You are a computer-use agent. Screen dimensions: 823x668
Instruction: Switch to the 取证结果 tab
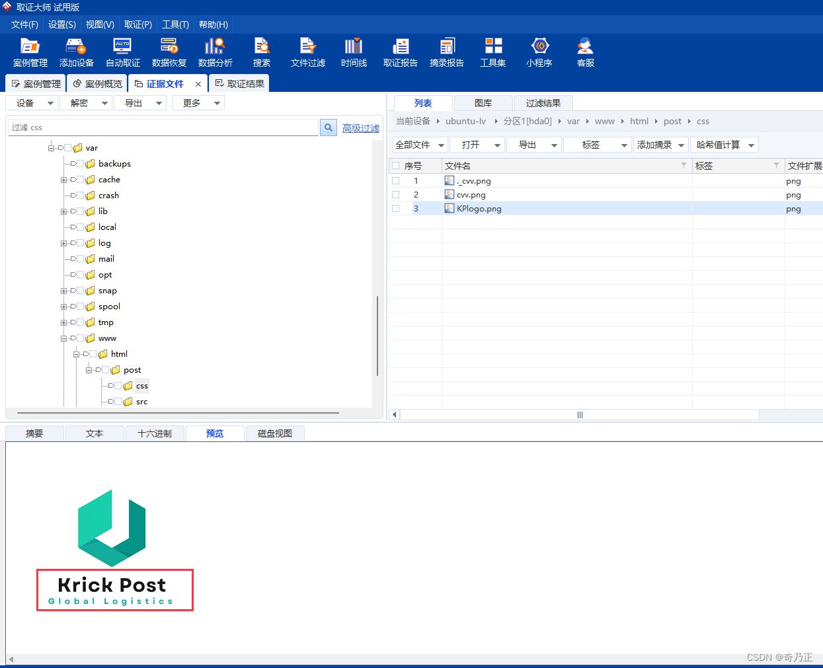[239, 84]
